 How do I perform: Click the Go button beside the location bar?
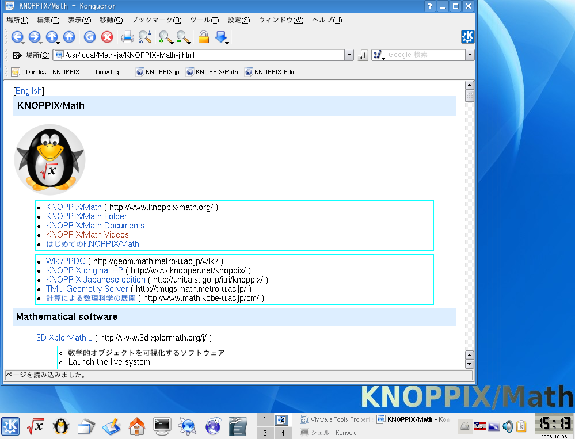point(362,55)
